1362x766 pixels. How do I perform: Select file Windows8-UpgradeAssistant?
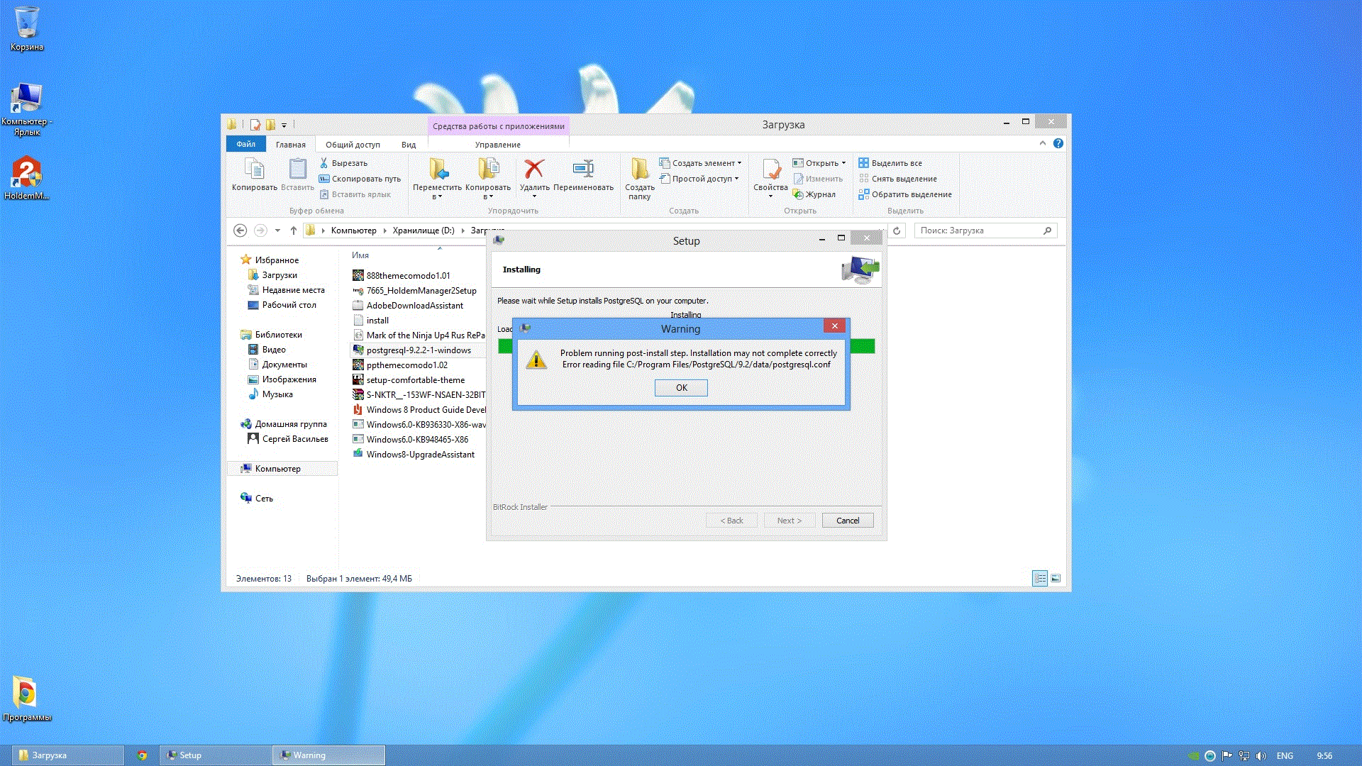(421, 455)
